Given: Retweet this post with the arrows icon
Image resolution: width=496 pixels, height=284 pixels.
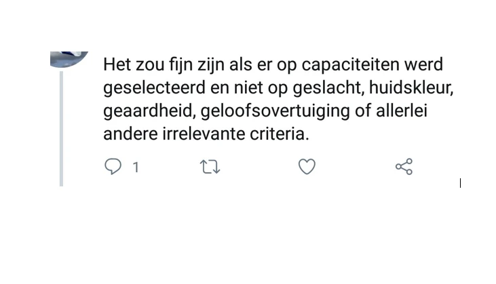Looking at the screenshot, I should pyautogui.click(x=210, y=167).
